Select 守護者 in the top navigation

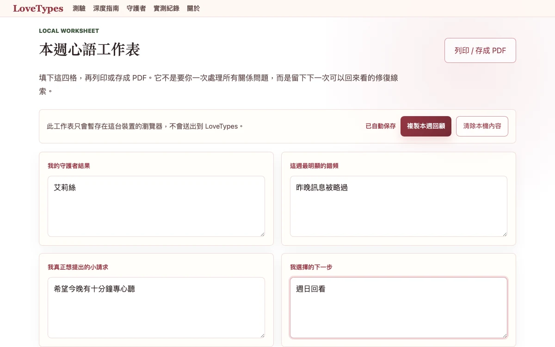[x=136, y=8]
